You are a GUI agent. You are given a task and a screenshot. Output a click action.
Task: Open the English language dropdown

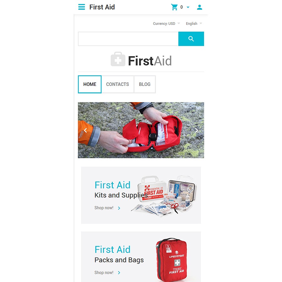pos(194,23)
